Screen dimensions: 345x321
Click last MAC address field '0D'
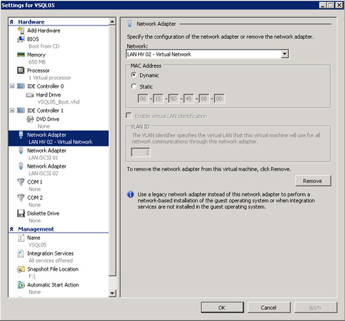[219, 99]
